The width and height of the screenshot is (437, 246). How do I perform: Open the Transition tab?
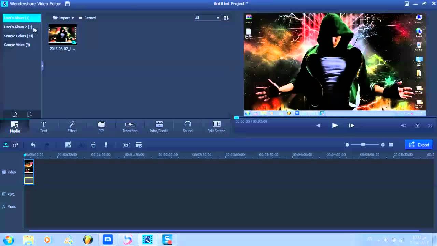click(x=130, y=127)
